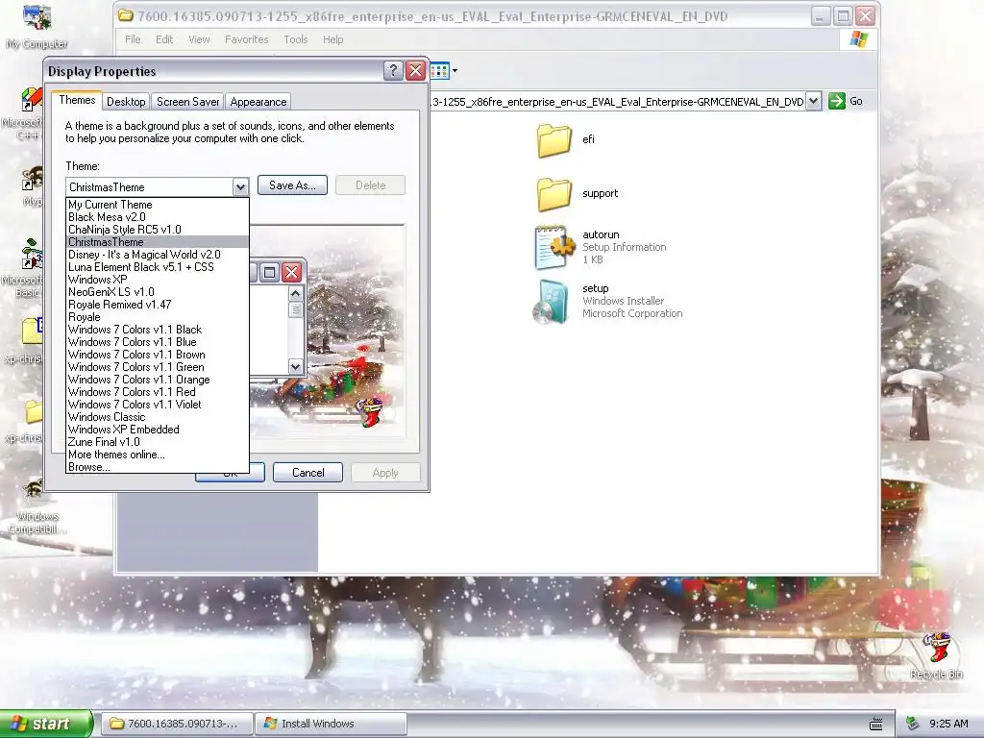Click the system tray network icon

coord(913,724)
